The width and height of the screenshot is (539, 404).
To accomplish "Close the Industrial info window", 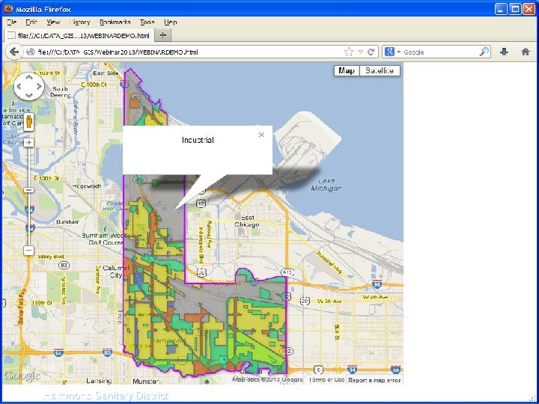I will click(261, 135).
